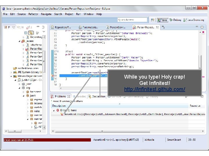Click the Package Explorer scroll up arrow

click(44, 37)
